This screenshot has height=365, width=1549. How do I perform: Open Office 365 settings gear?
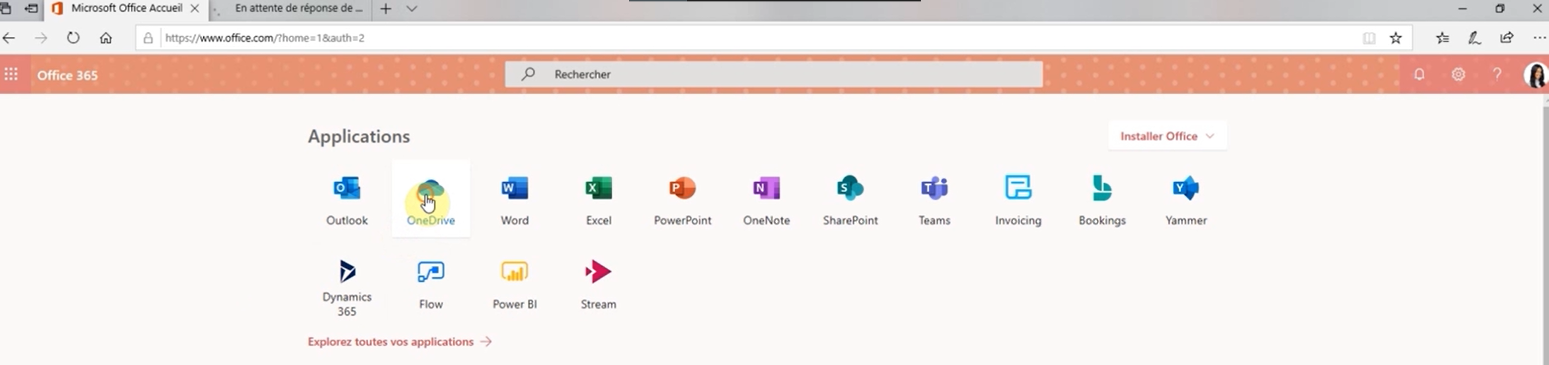1458,74
